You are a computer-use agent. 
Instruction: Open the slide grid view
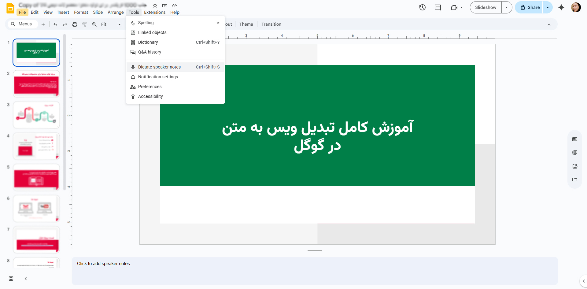tap(11, 279)
